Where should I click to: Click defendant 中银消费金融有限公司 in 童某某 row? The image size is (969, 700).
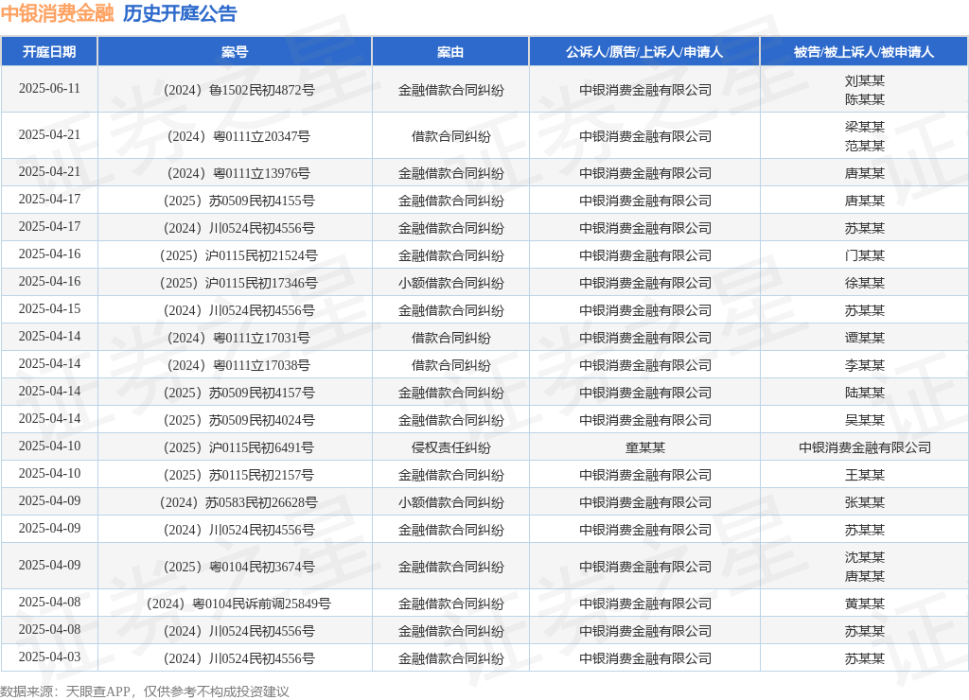pyautogui.click(x=864, y=447)
